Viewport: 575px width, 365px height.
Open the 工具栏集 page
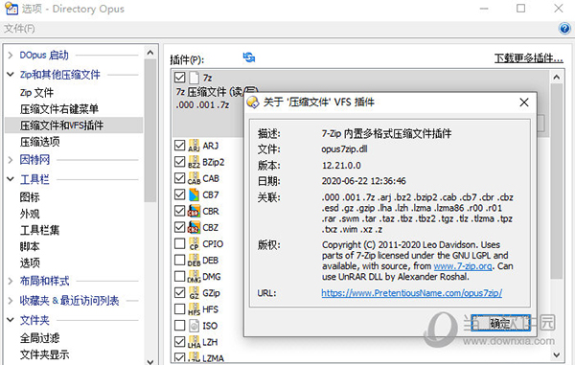click(39, 230)
